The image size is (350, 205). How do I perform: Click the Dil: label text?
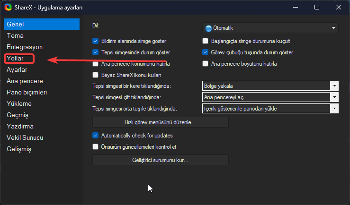tap(96, 26)
